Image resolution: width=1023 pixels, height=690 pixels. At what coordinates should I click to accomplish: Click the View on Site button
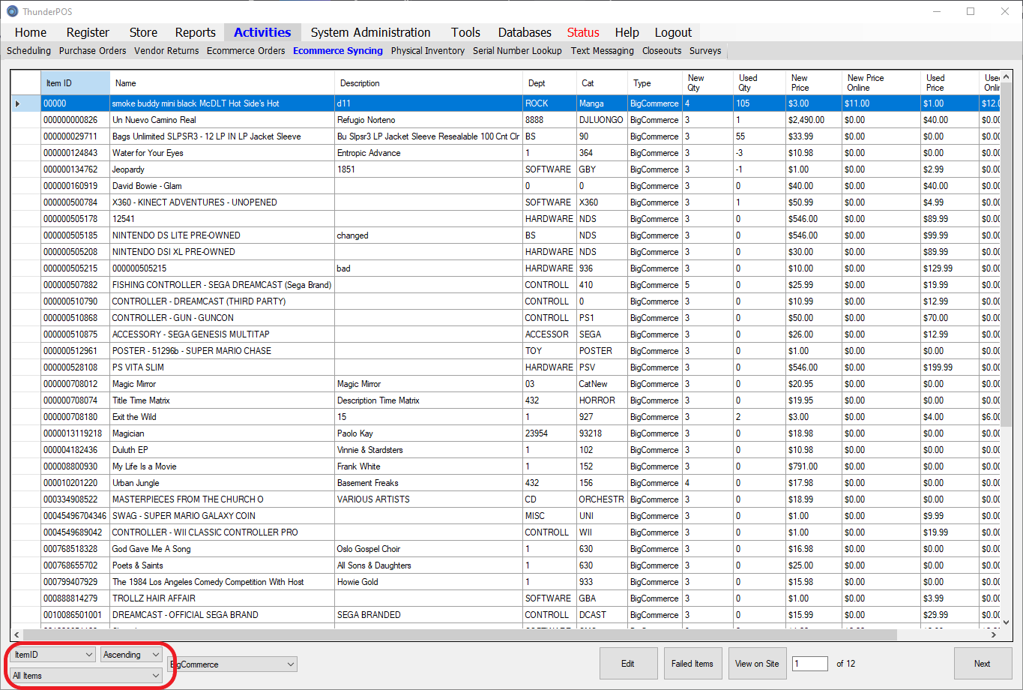[x=757, y=664]
